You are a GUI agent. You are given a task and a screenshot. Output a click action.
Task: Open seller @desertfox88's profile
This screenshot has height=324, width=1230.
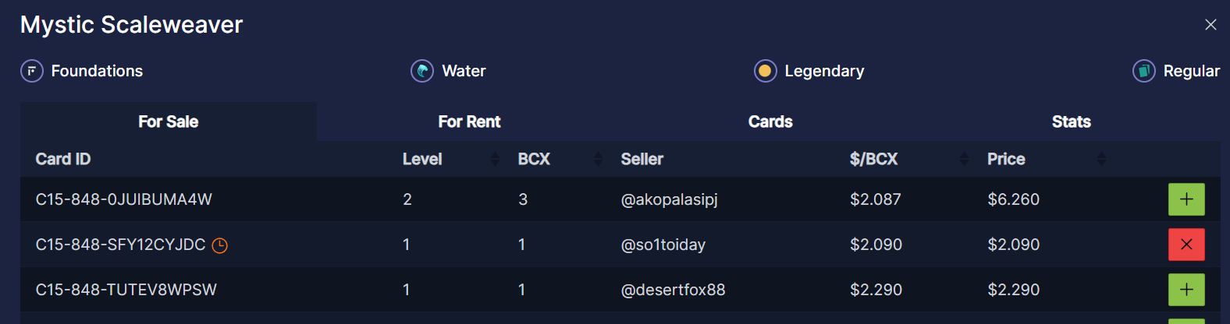pyautogui.click(x=673, y=291)
